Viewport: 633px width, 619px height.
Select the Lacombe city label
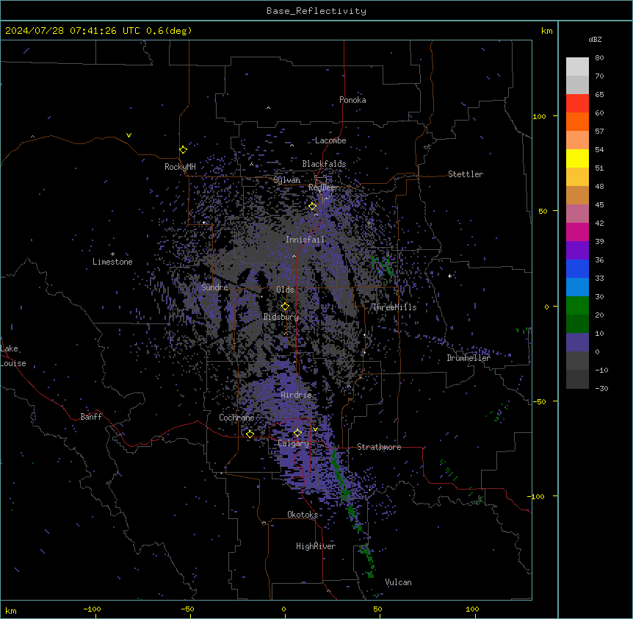pos(330,140)
